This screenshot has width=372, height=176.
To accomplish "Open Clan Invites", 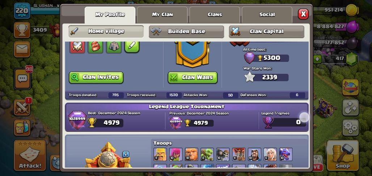I will click(96, 77).
